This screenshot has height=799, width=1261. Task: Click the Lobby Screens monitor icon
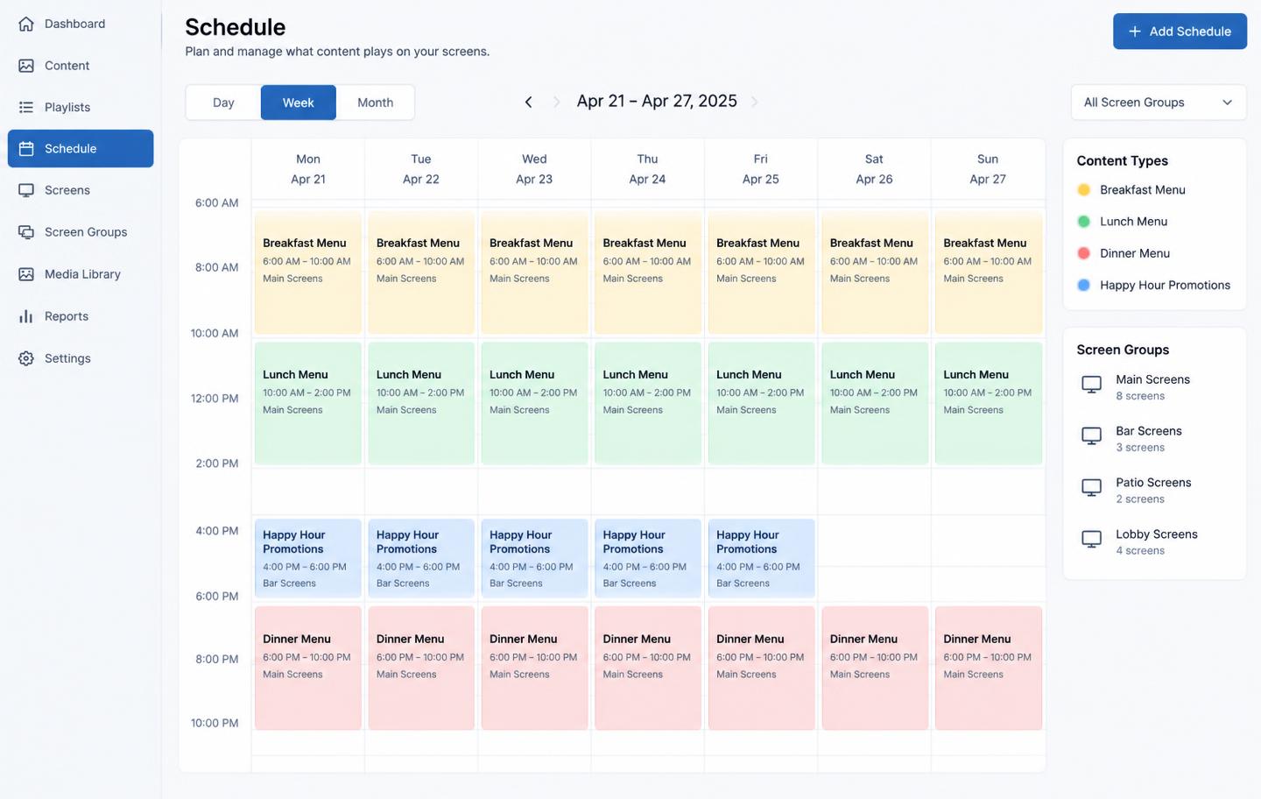pyautogui.click(x=1091, y=540)
